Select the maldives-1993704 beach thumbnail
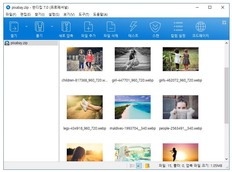 [x=133, y=107]
